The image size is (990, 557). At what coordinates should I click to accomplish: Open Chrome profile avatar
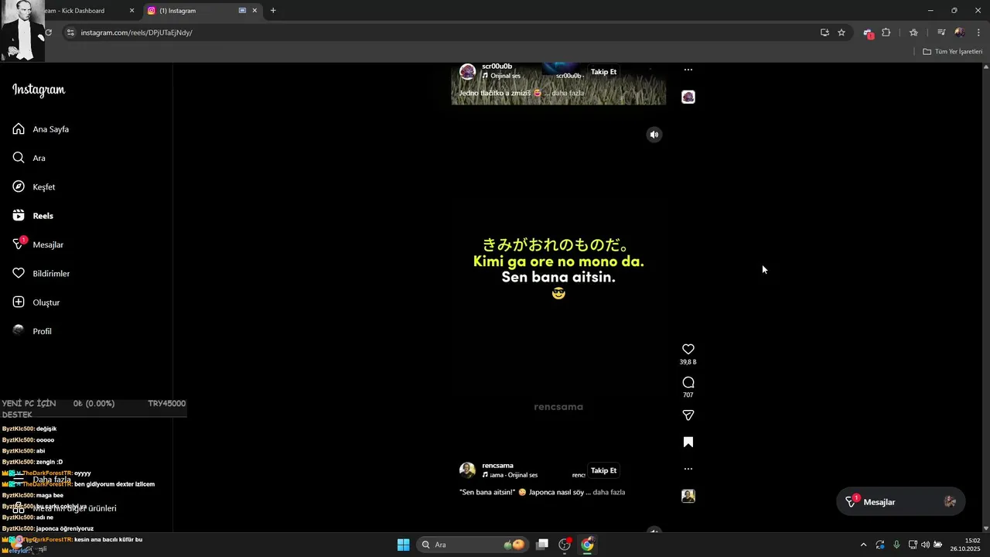tap(960, 32)
